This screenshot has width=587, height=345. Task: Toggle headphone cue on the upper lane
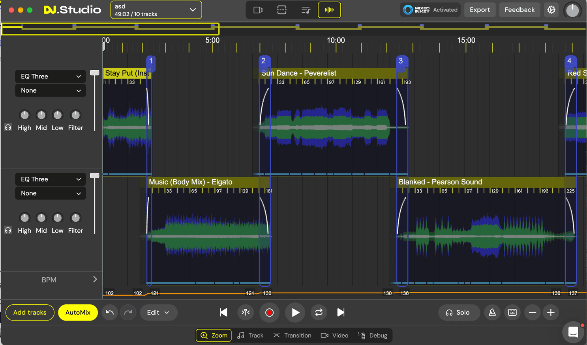[8, 127]
